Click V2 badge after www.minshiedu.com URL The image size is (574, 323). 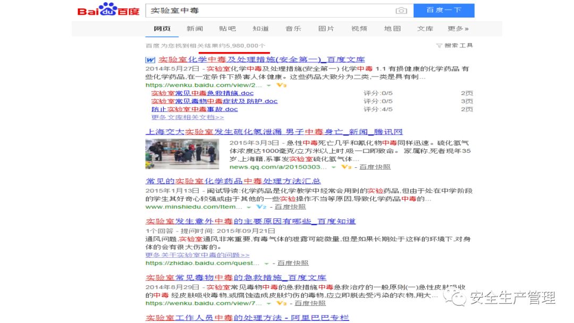tap(261, 207)
